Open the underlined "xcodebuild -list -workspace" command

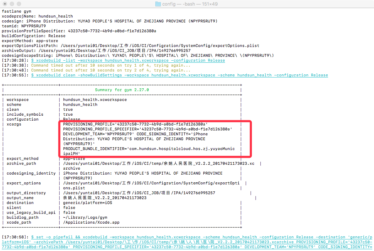[128, 61]
